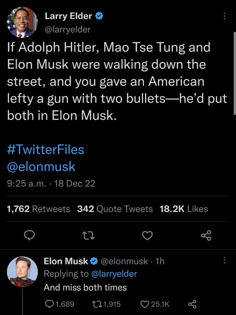The width and height of the screenshot is (236, 315).
Task: Like the main tweet with heart icon
Action: [x=147, y=235]
